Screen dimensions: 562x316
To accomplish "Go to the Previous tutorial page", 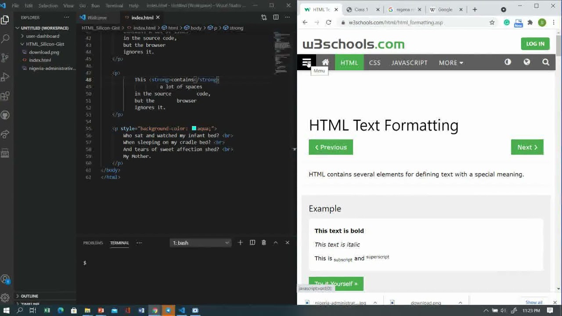I will tap(331, 147).
